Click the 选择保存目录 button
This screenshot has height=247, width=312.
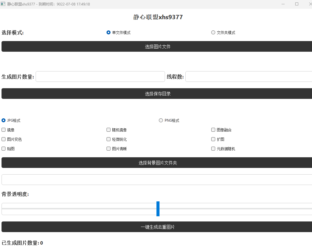[157, 94]
